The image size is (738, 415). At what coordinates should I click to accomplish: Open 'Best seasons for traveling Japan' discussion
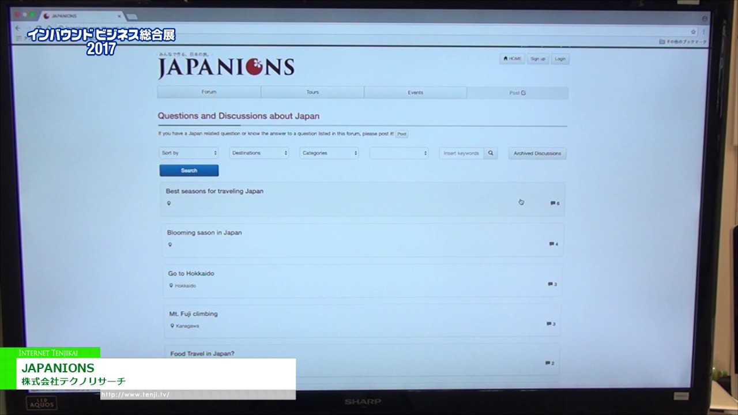pyautogui.click(x=214, y=191)
